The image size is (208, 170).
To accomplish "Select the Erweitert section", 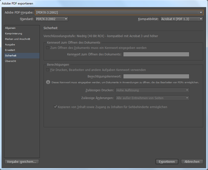I will coord(10,50).
